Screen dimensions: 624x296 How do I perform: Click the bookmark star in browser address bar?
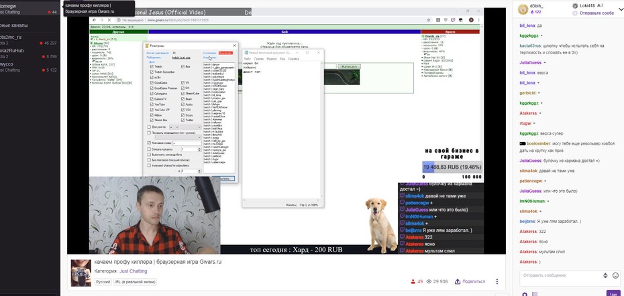tap(429, 20)
